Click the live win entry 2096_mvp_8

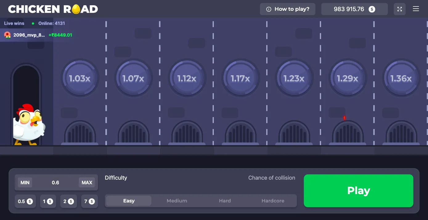[38, 35]
